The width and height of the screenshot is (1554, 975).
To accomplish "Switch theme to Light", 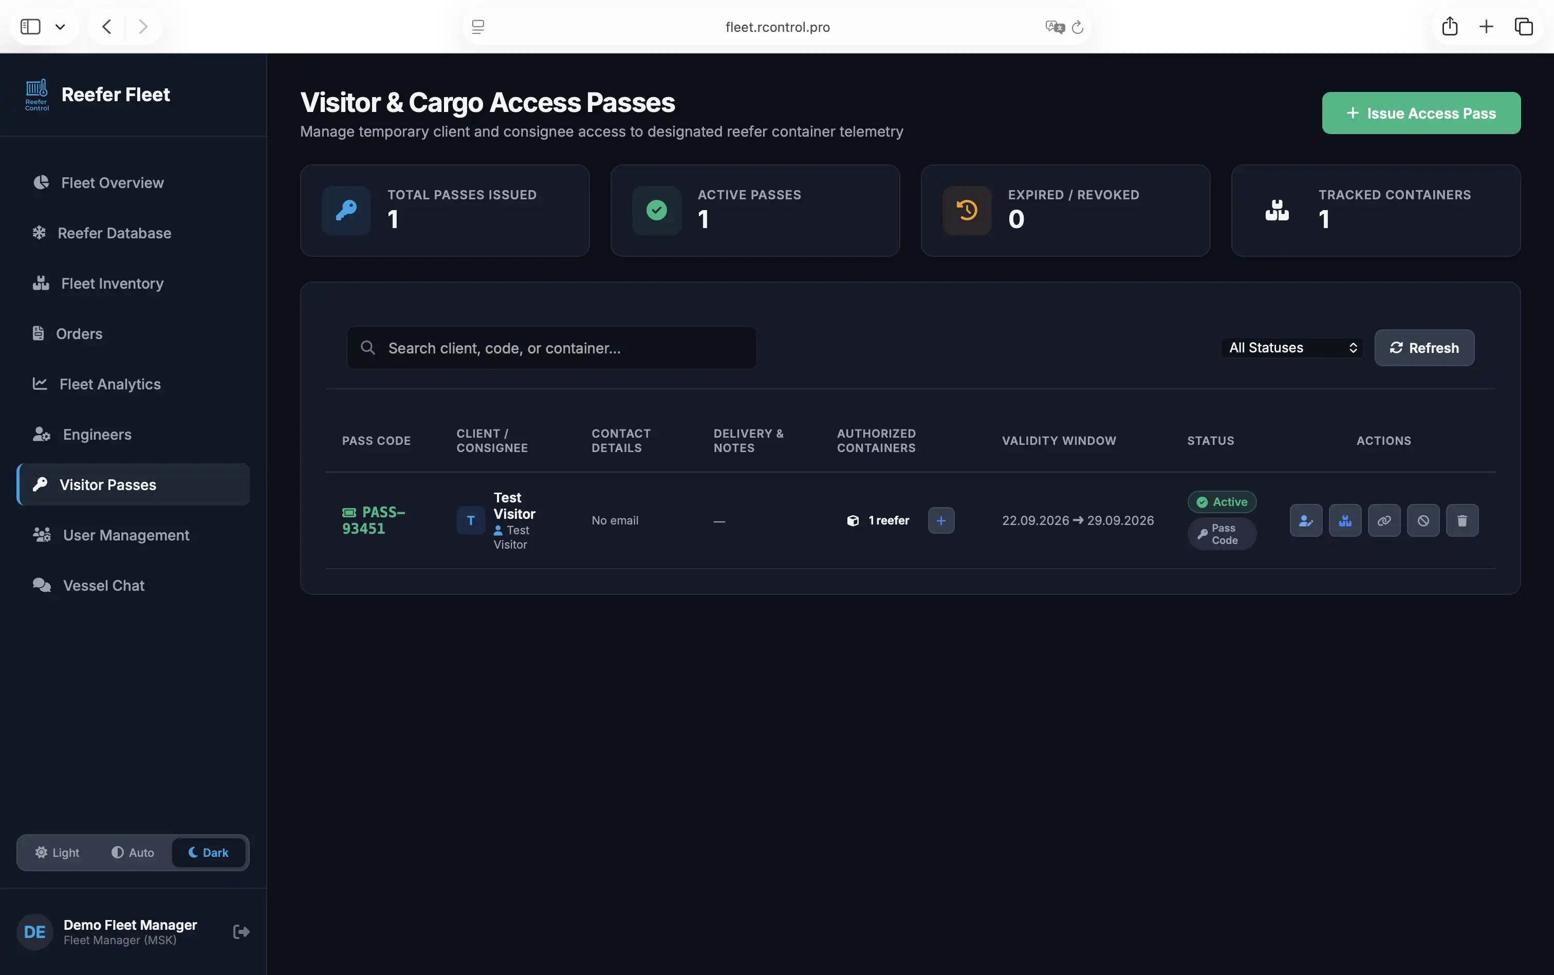I will (58, 852).
